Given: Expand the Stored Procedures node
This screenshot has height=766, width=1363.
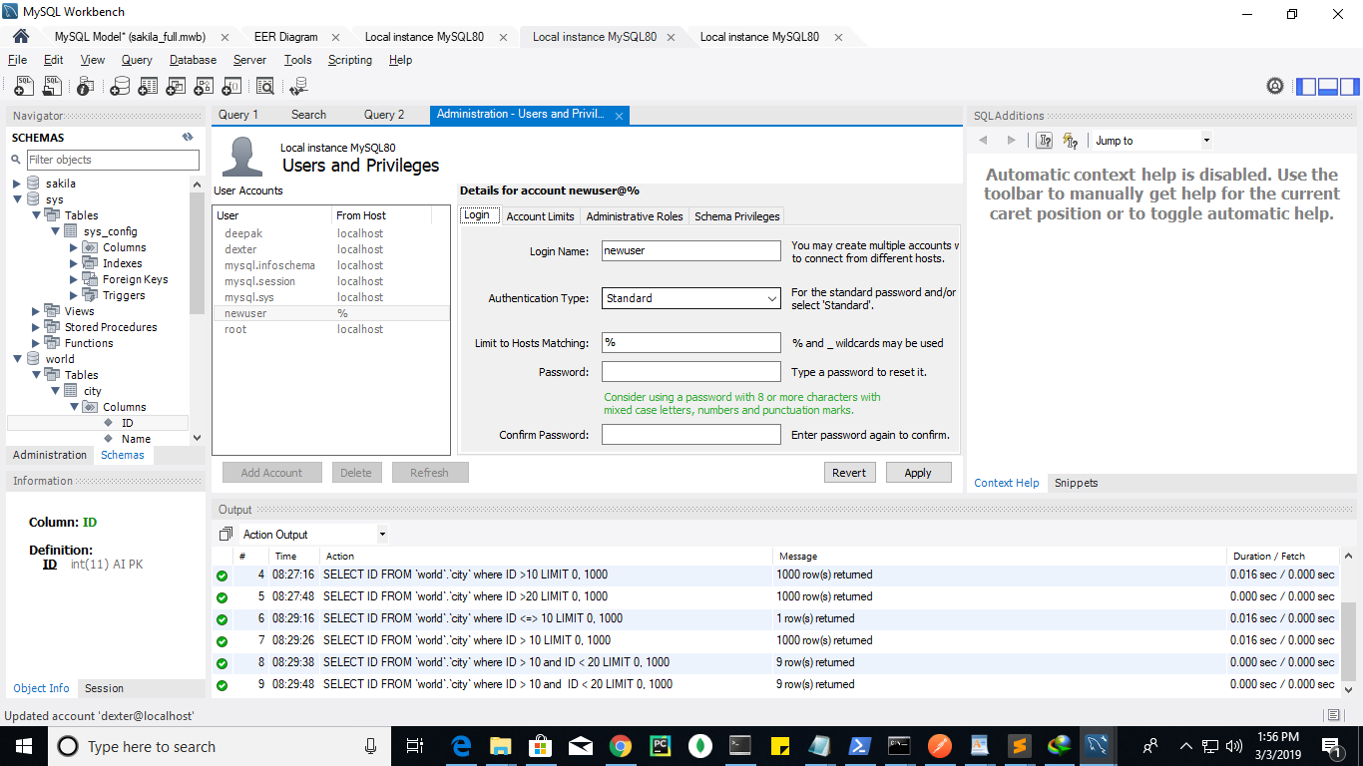Looking at the screenshot, I should [36, 327].
